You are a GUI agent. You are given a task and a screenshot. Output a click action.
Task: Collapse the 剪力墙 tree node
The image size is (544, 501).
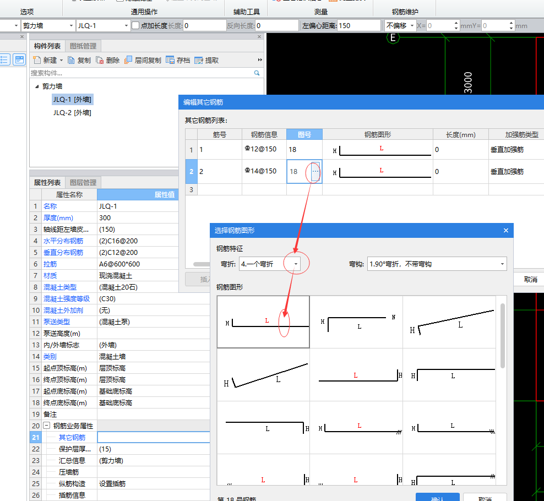[37, 86]
